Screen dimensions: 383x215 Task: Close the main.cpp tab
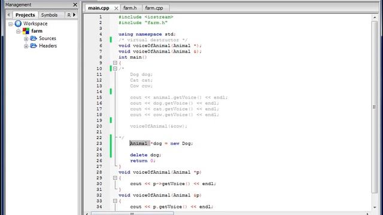tap(116, 8)
